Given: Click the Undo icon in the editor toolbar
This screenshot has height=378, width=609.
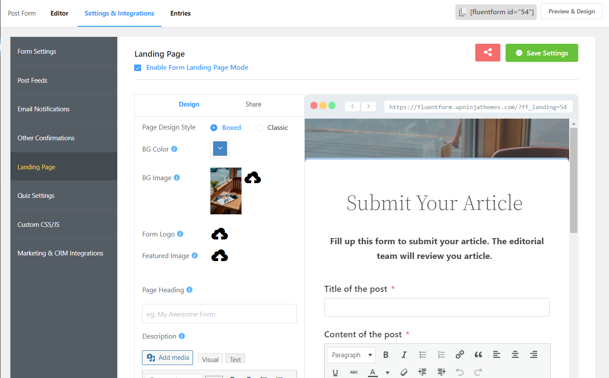Looking at the screenshot, I should point(459,372).
